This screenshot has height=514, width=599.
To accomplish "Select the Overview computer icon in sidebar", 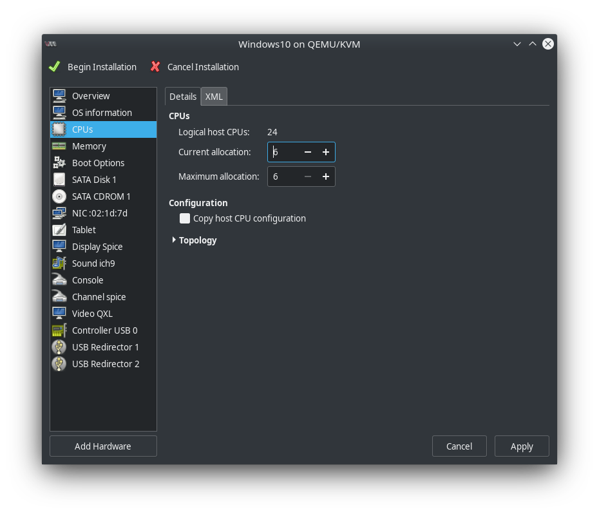I will click(x=59, y=96).
